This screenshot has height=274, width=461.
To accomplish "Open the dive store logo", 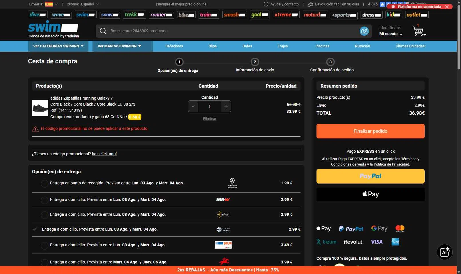I will tap(38, 15).
